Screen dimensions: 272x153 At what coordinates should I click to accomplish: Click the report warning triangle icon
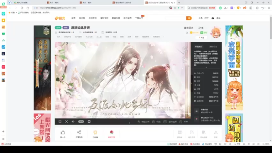(x=216, y=133)
